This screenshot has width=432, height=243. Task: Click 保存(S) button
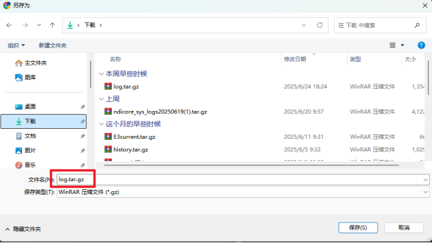358,228
